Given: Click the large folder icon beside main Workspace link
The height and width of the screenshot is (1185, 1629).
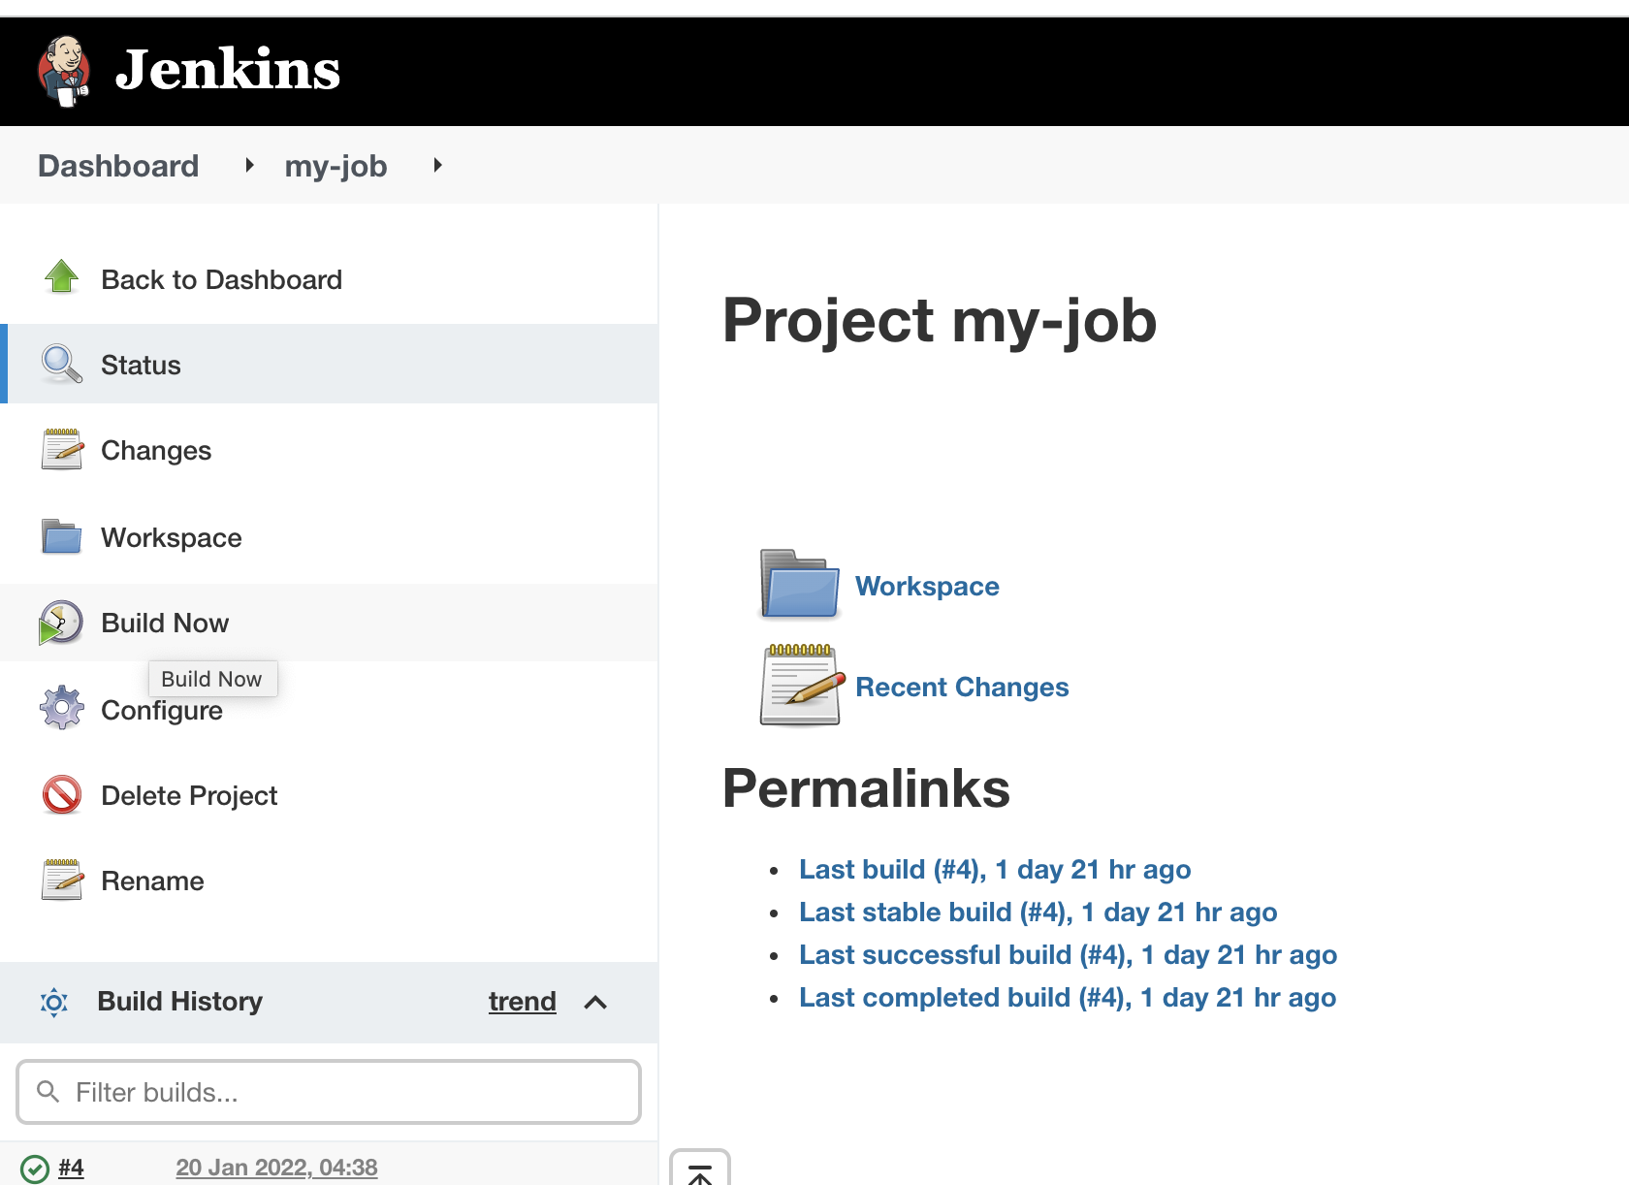Looking at the screenshot, I should (x=799, y=584).
